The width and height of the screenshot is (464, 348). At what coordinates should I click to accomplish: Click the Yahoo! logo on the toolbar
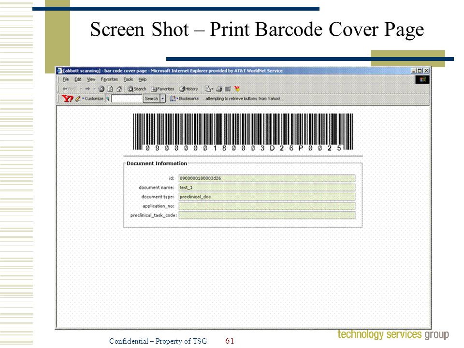tap(67, 98)
